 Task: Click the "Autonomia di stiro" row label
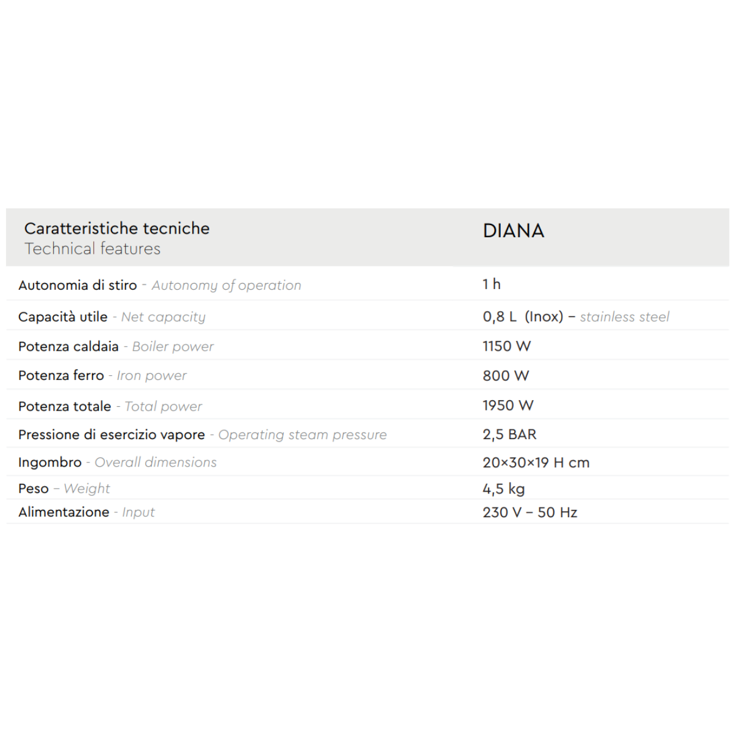pyautogui.click(x=77, y=285)
